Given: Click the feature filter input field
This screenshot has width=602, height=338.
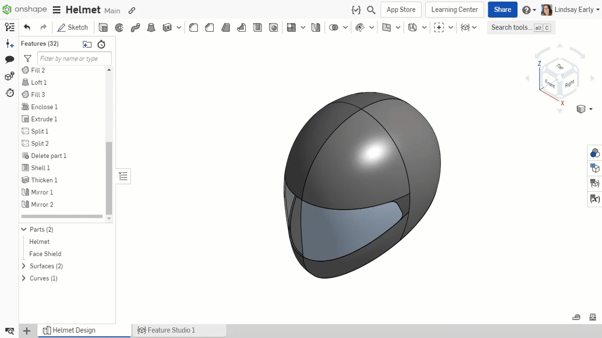Looking at the screenshot, I should [x=74, y=59].
